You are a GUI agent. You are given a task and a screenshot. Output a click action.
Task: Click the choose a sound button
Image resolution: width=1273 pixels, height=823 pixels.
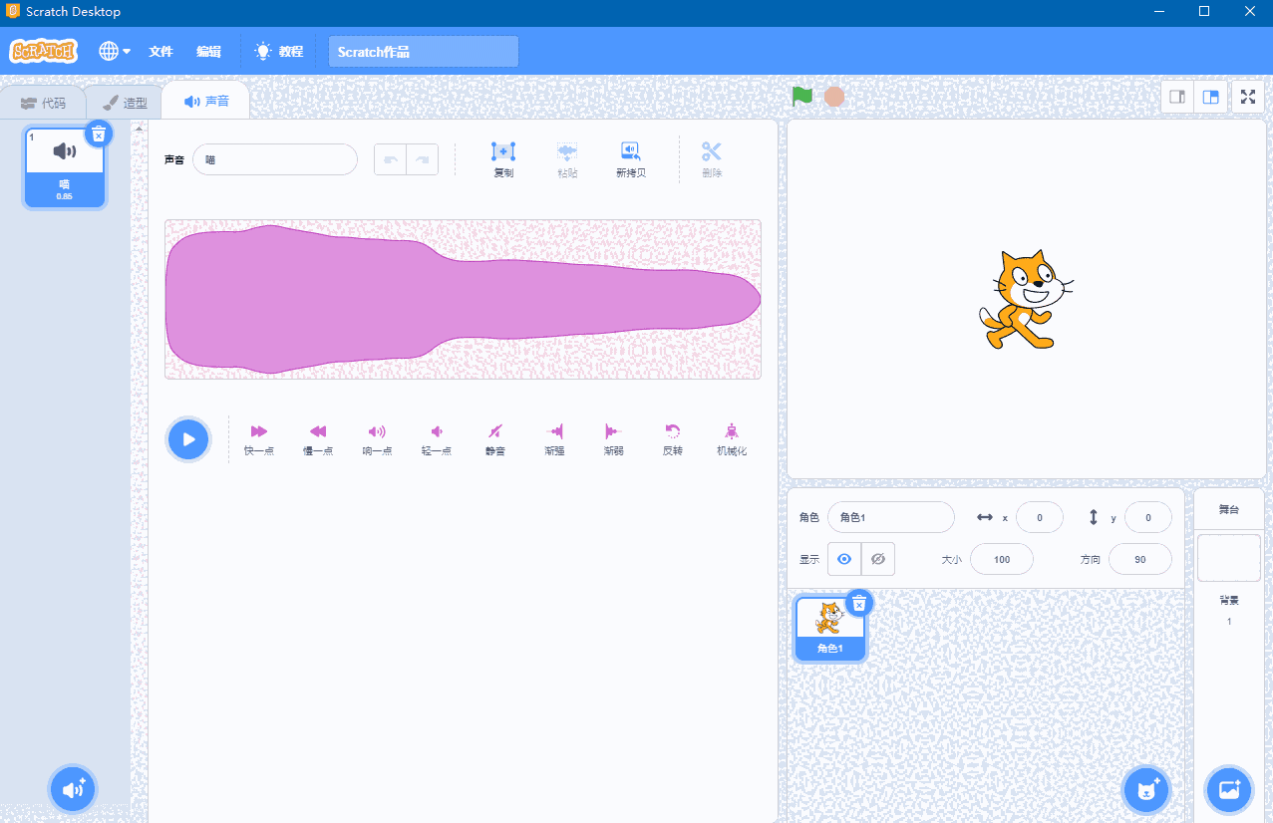(x=73, y=790)
